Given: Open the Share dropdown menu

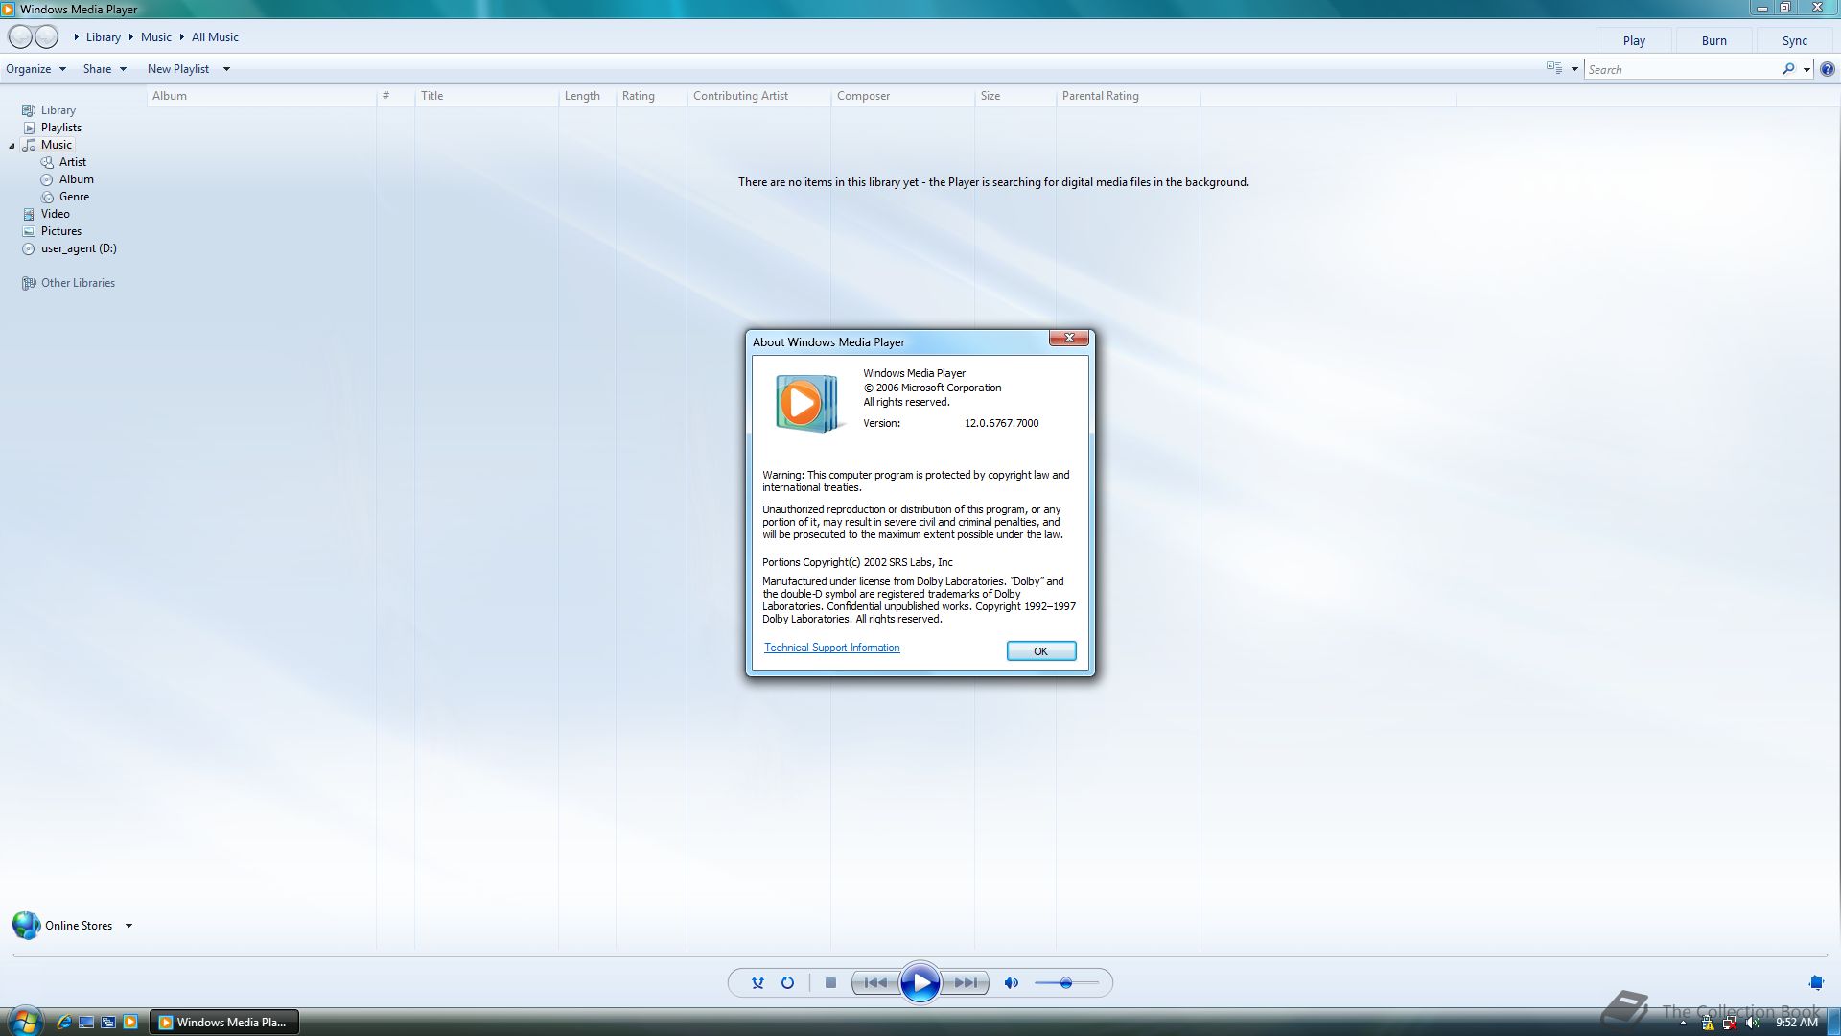Looking at the screenshot, I should tap(105, 69).
